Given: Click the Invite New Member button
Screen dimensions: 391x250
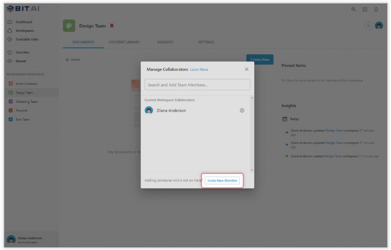Looking at the screenshot, I should pos(222,180).
